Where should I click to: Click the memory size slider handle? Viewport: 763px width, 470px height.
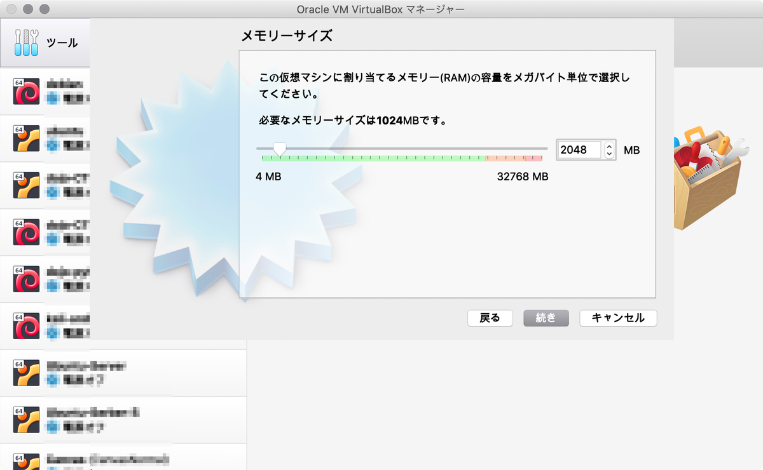(x=279, y=149)
